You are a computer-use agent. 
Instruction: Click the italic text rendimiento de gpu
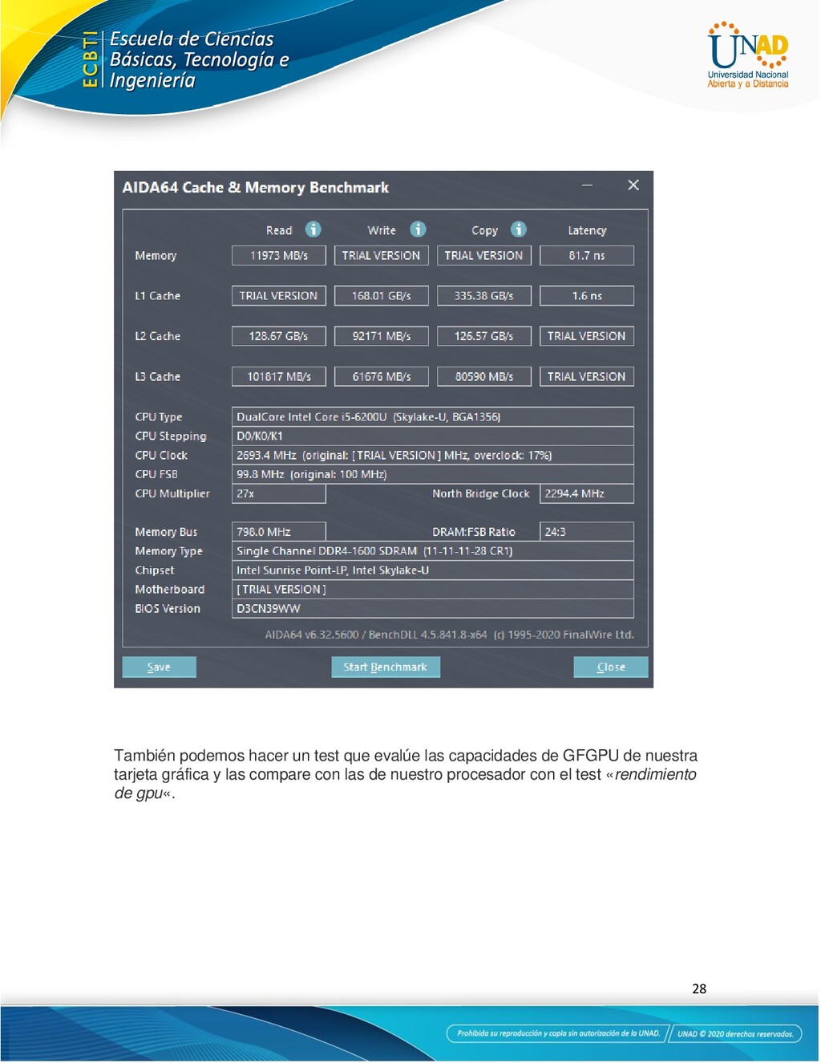click(x=405, y=784)
